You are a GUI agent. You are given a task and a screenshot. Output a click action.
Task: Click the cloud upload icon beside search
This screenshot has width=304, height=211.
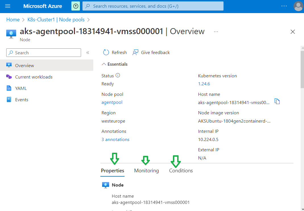pyautogui.click(x=76, y=6)
